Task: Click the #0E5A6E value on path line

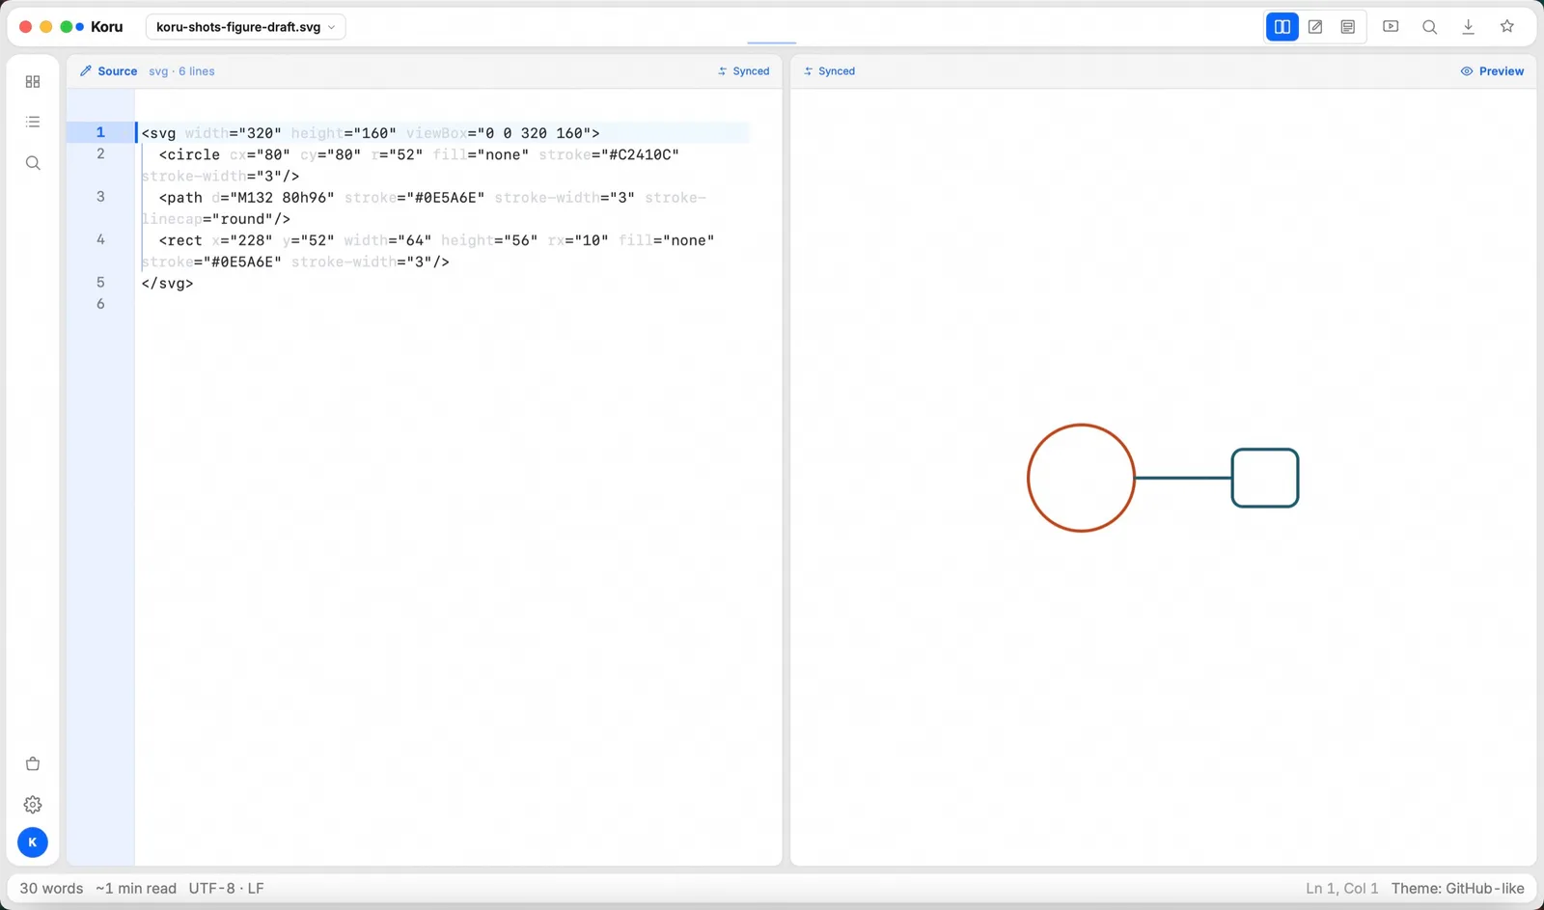Action: point(445,198)
